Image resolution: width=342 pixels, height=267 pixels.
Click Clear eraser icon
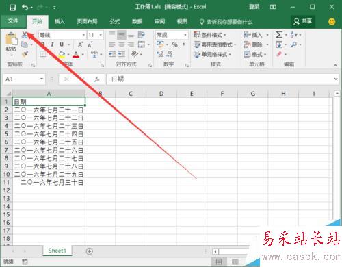(x=279, y=54)
